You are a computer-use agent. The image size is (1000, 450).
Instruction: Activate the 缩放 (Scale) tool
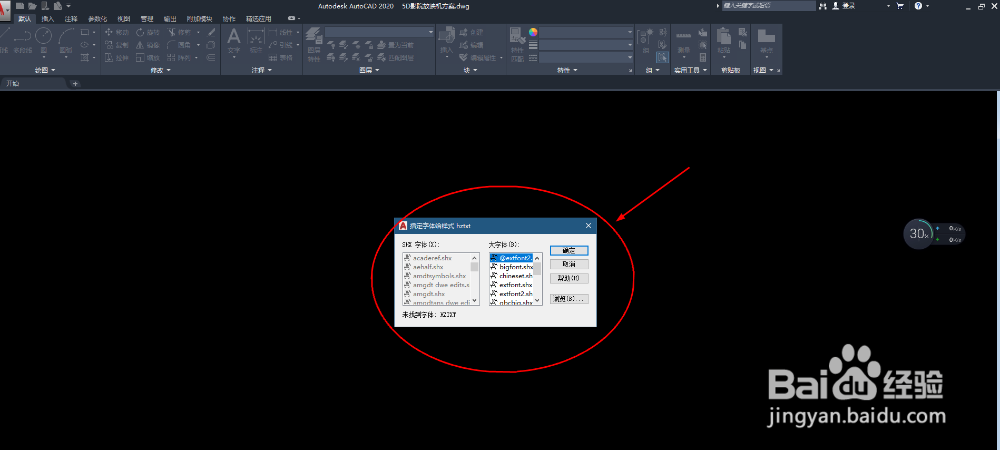pyautogui.click(x=148, y=57)
